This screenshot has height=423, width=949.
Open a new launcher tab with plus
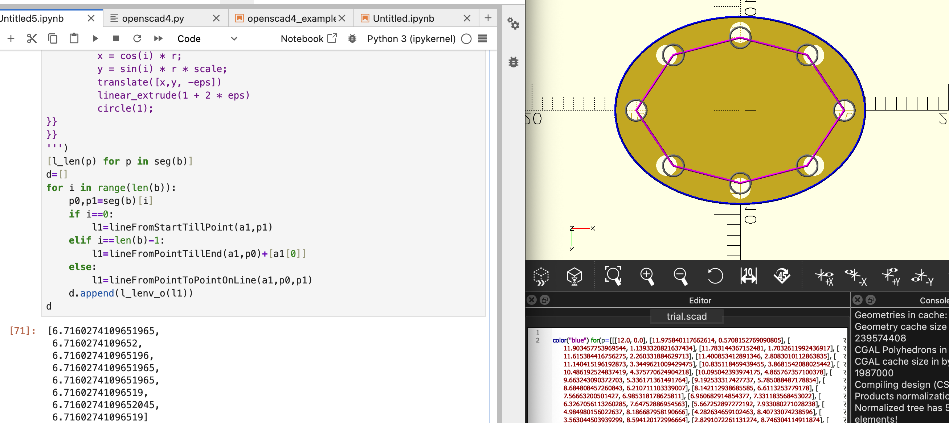[x=488, y=18]
